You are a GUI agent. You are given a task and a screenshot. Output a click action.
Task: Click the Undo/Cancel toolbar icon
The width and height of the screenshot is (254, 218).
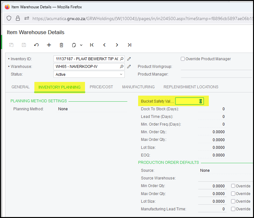tap(36, 45)
